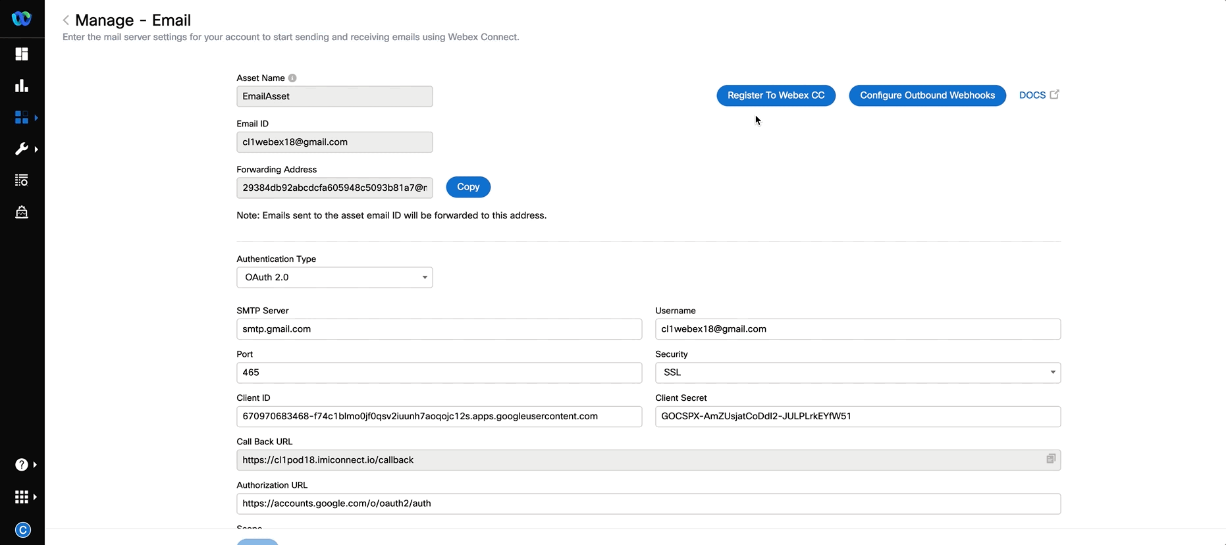
Task: Click Register To Webex CC button
Action: click(x=776, y=95)
